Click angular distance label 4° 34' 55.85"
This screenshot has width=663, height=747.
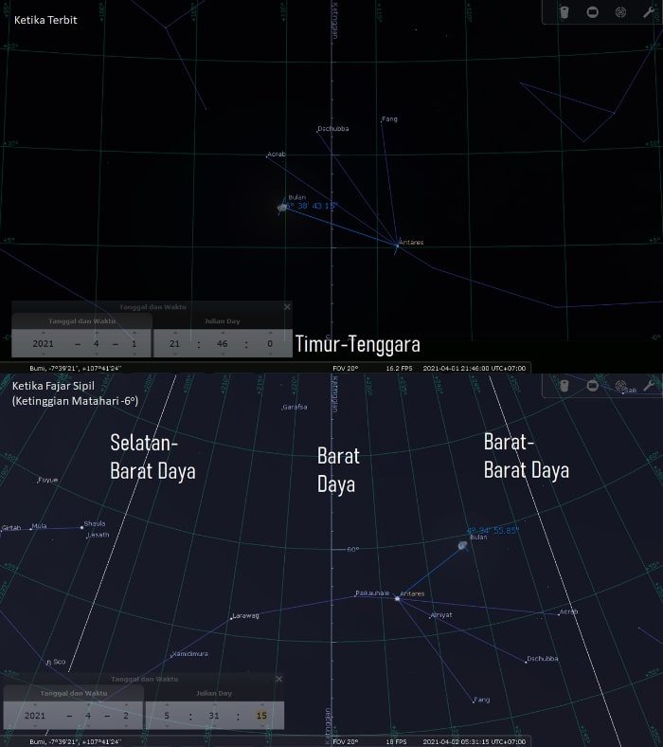493,530
